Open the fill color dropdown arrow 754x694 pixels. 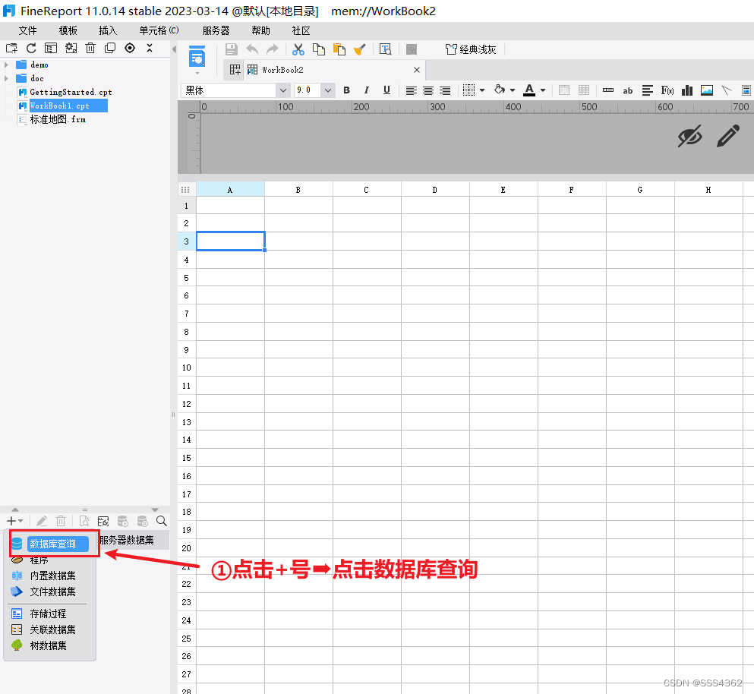(513, 90)
